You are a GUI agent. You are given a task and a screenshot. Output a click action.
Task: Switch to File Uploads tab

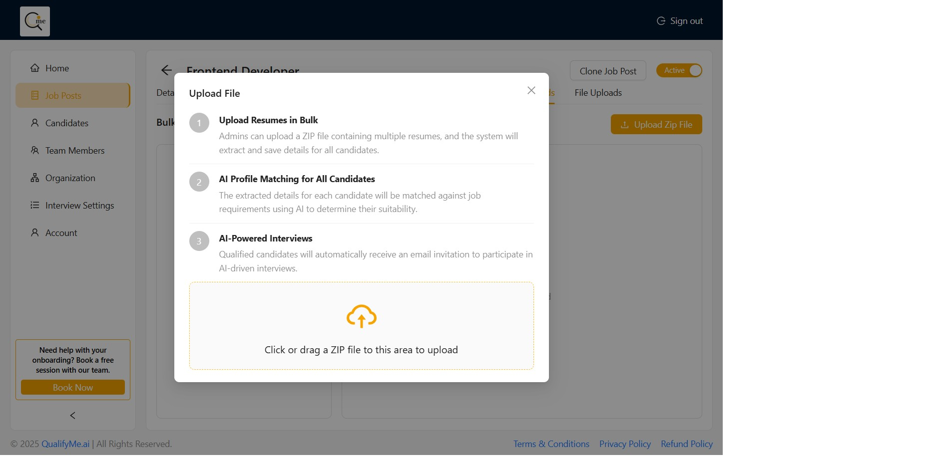click(x=598, y=93)
